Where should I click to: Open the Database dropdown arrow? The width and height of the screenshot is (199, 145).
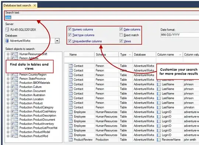tap(57, 41)
